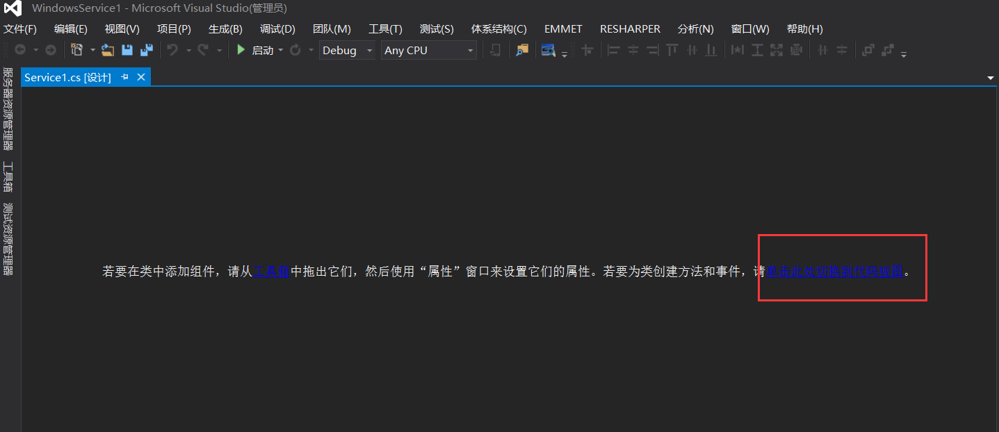Click the switch to code view link

point(834,272)
